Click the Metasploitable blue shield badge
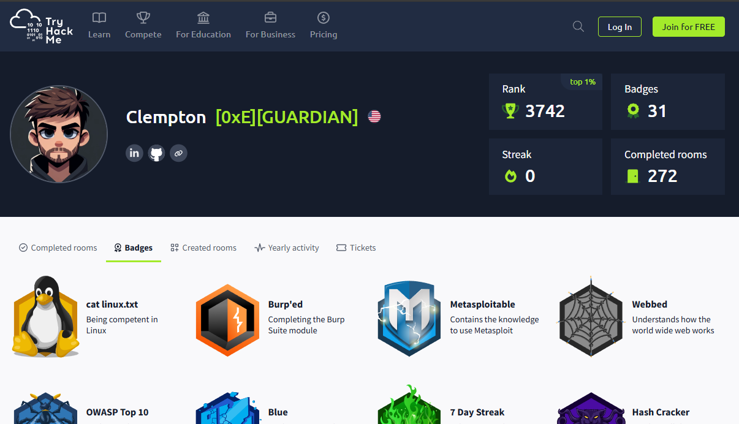739x424 pixels. [x=409, y=319]
